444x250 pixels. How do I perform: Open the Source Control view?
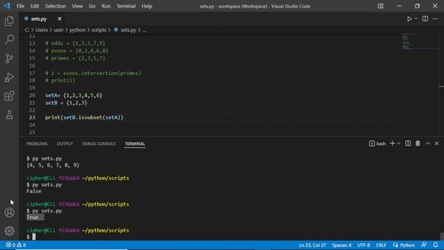[9, 58]
